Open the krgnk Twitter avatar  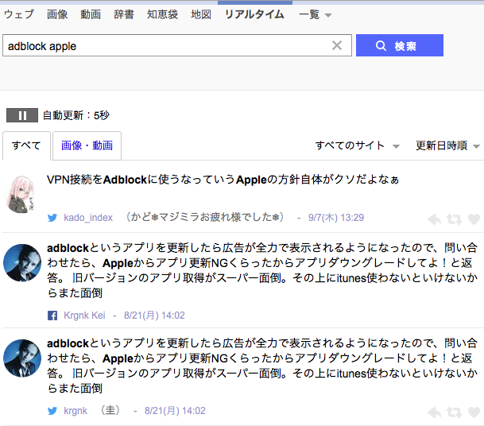pyautogui.click(x=22, y=358)
